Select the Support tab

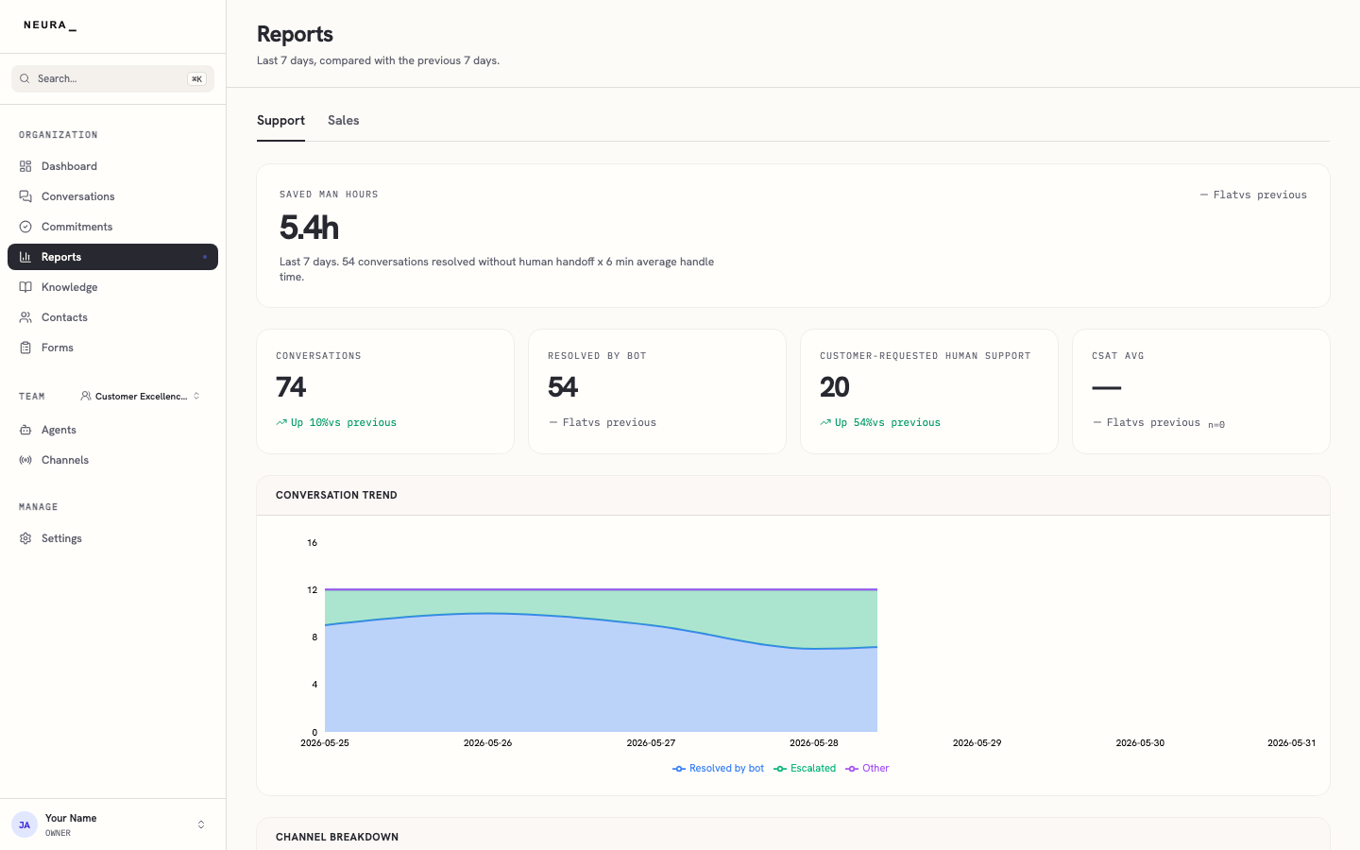pyautogui.click(x=280, y=120)
